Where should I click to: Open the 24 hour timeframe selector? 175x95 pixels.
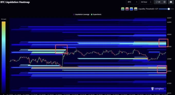click(146, 2)
